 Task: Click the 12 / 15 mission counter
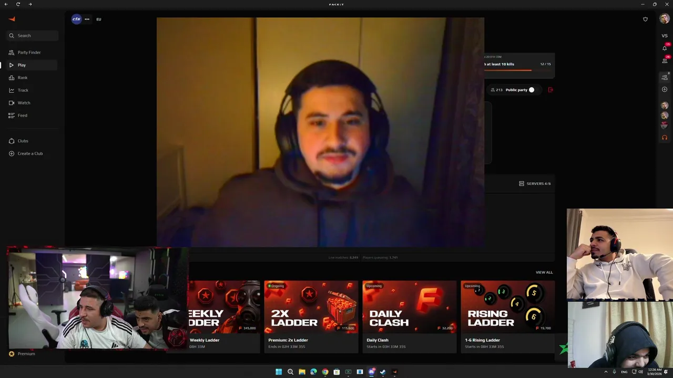coord(545,64)
